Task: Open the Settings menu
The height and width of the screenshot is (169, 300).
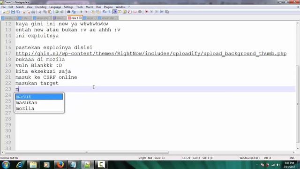Action: tap(68, 7)
